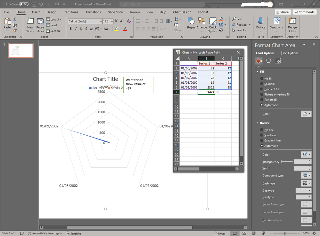Click cell B6 containing 2325
Viewport: 320px width, 236px height.
coord(206,87)
